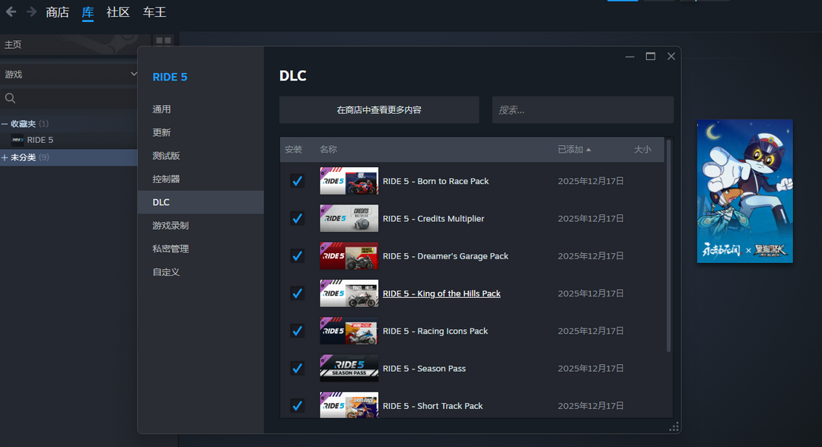Open the library grid view icon
Viewport: 822px width, 447px height.
163,40
